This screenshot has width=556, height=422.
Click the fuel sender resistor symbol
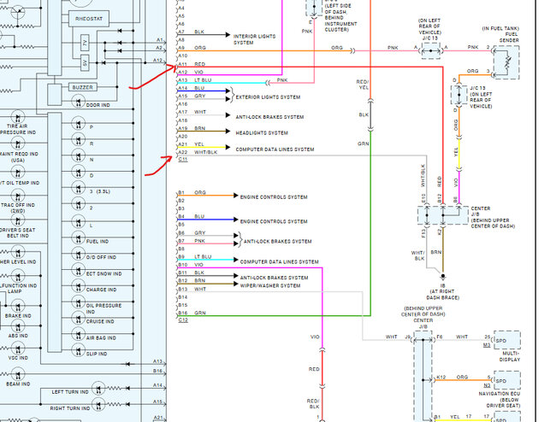click(508, 62)
